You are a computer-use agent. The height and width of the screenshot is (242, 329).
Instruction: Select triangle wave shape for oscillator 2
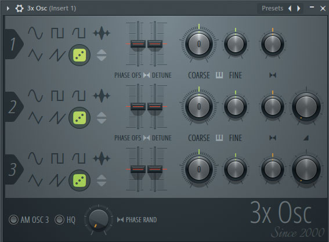[x=35, y=118]
